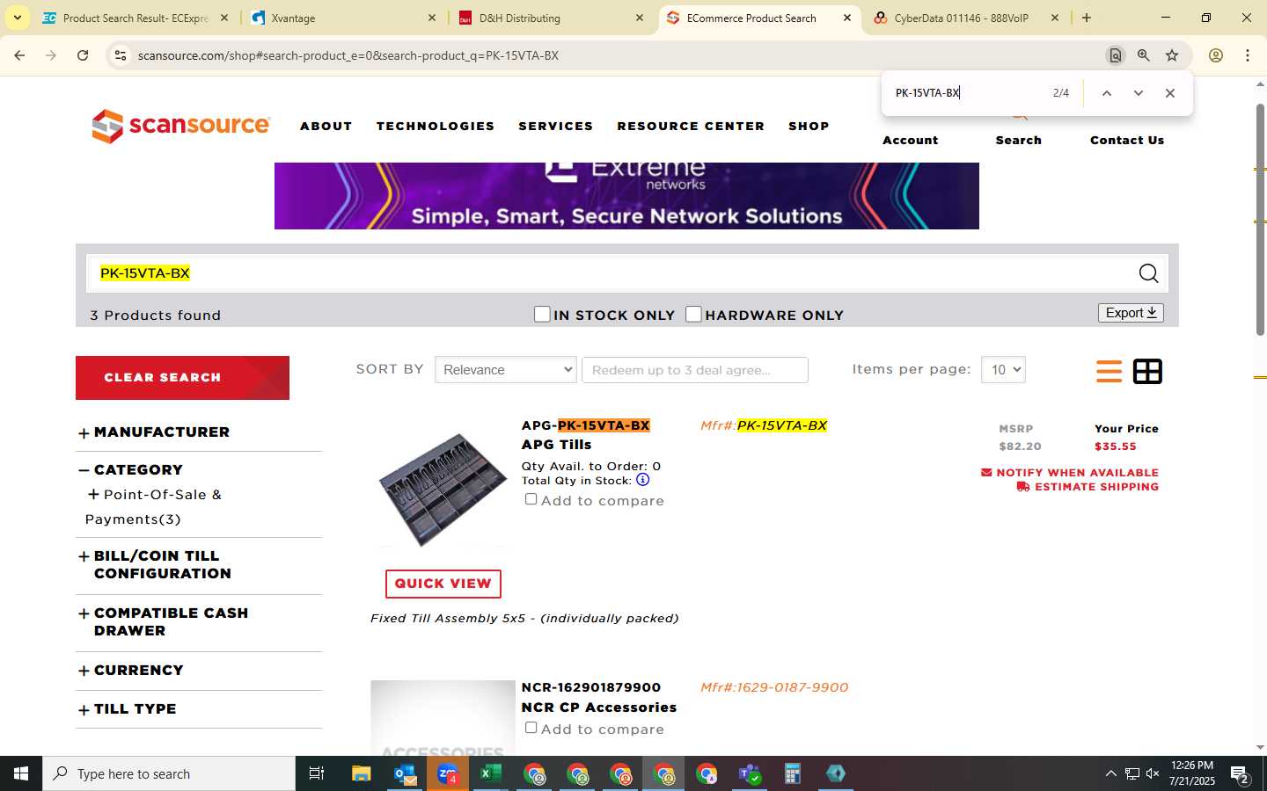Navigate back with browser back arrow

pyautogui.click(x=19, y=55)
